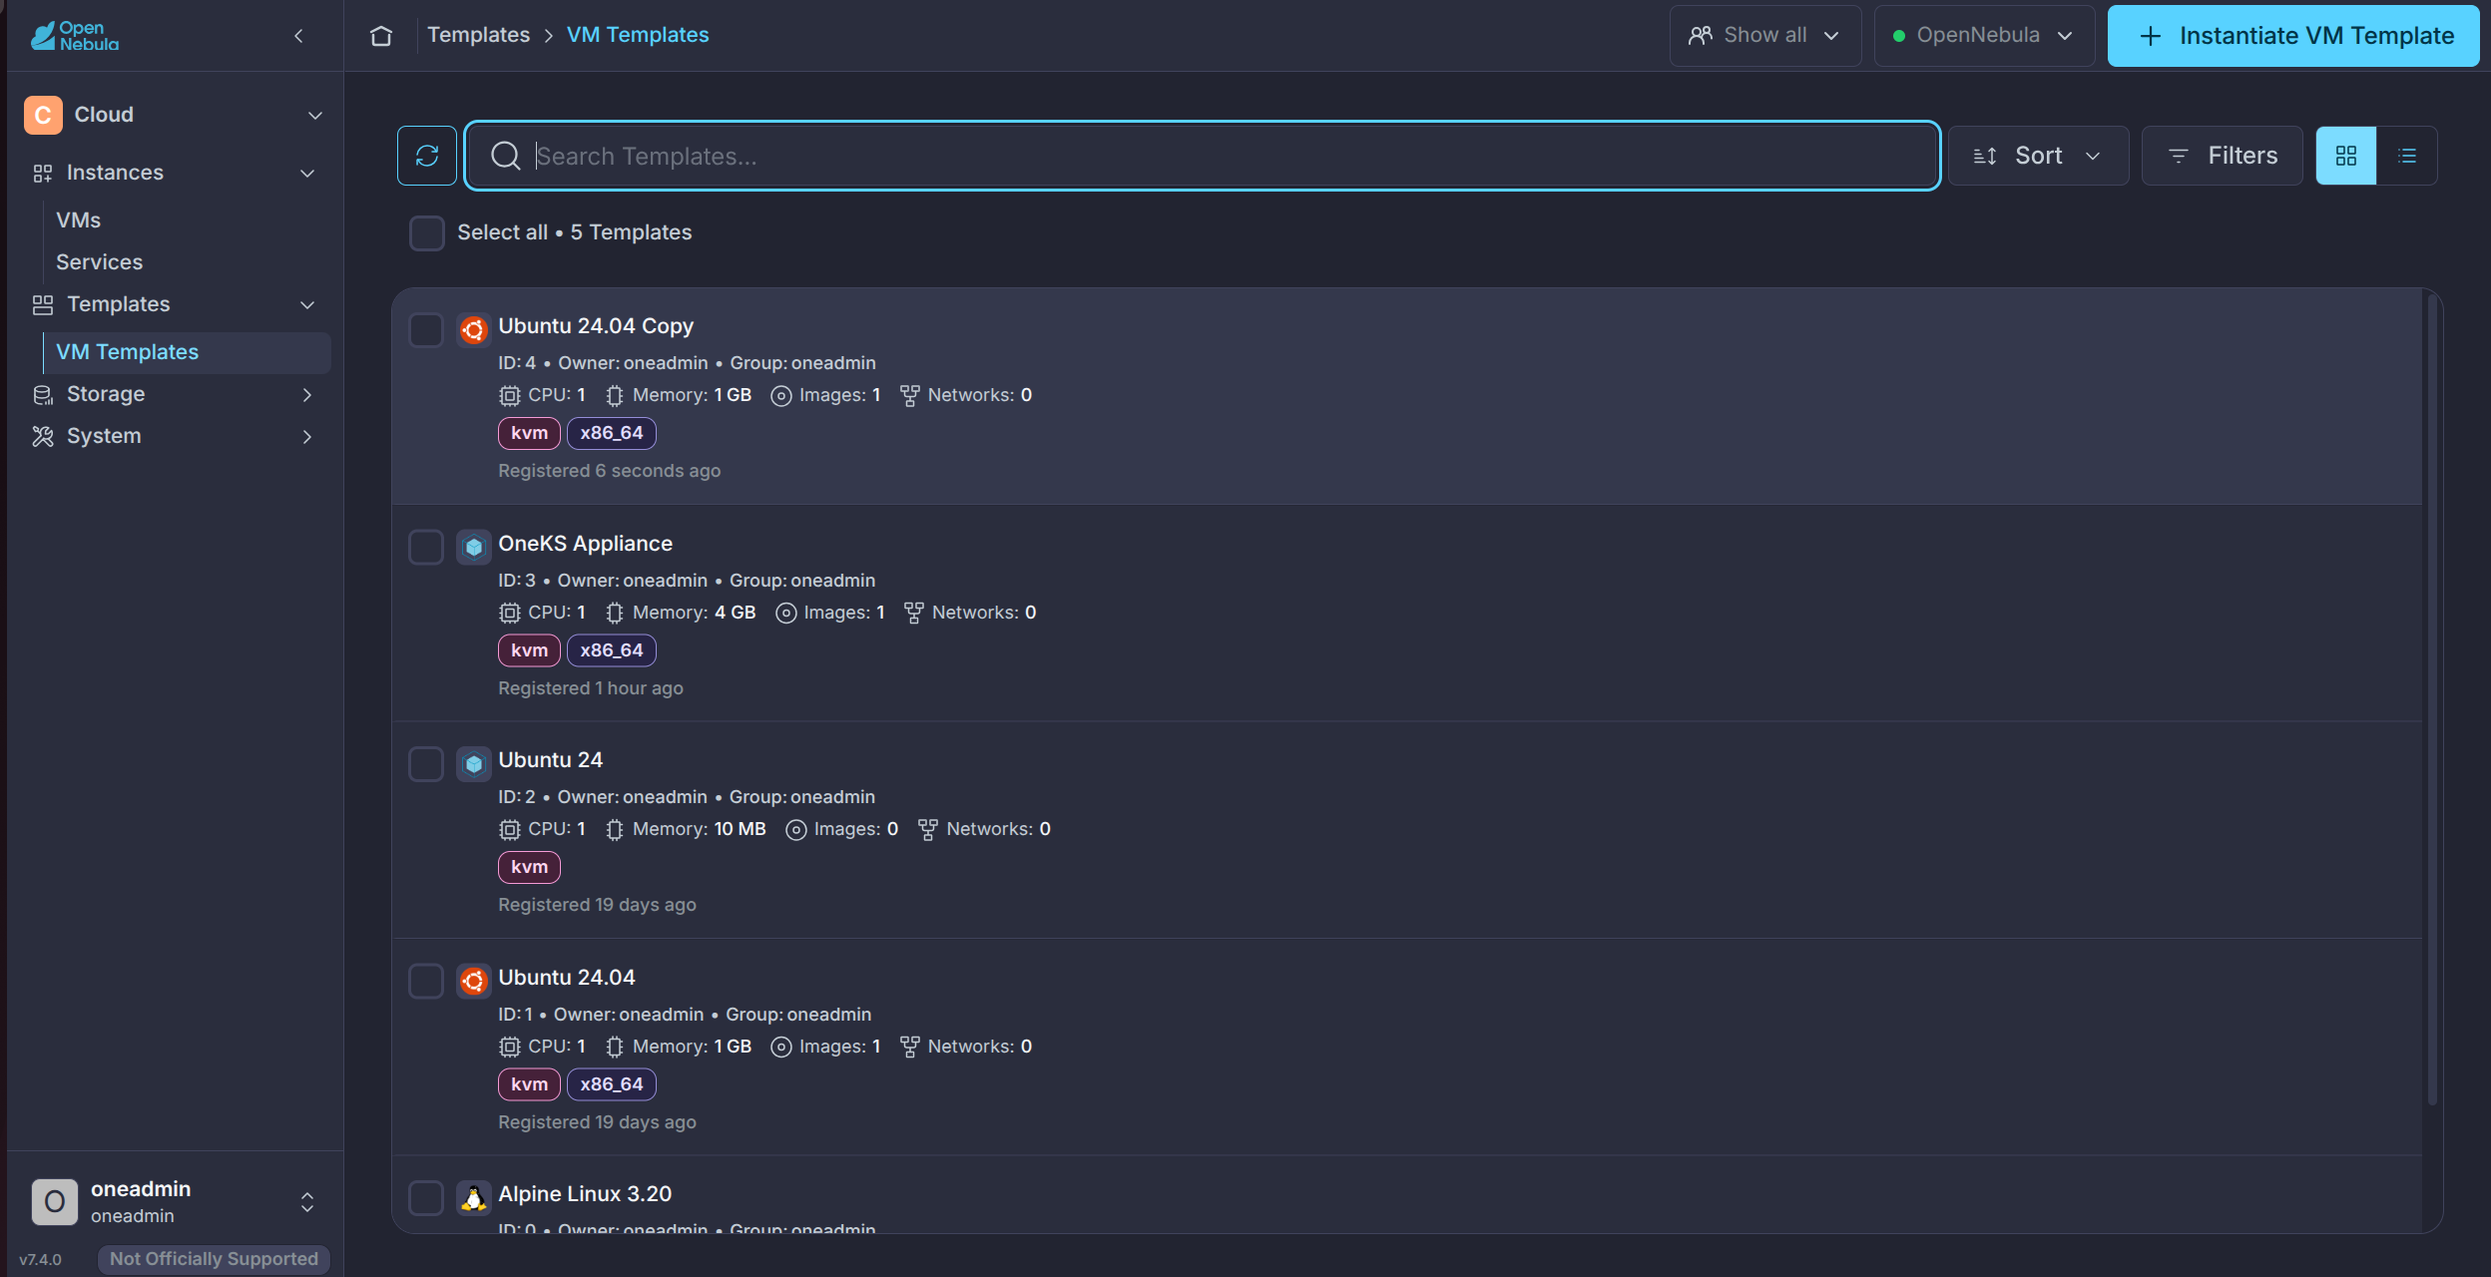Screen dimensions: 2491x1277
Task: Select the Ubuntu 24.04 Copy checkbox
Action: coord(426,329)
